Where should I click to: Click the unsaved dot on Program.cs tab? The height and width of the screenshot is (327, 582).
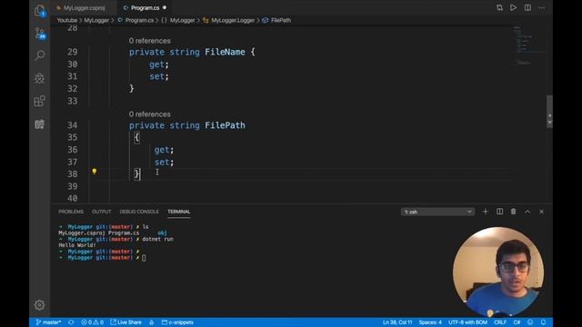coord(165,8)
